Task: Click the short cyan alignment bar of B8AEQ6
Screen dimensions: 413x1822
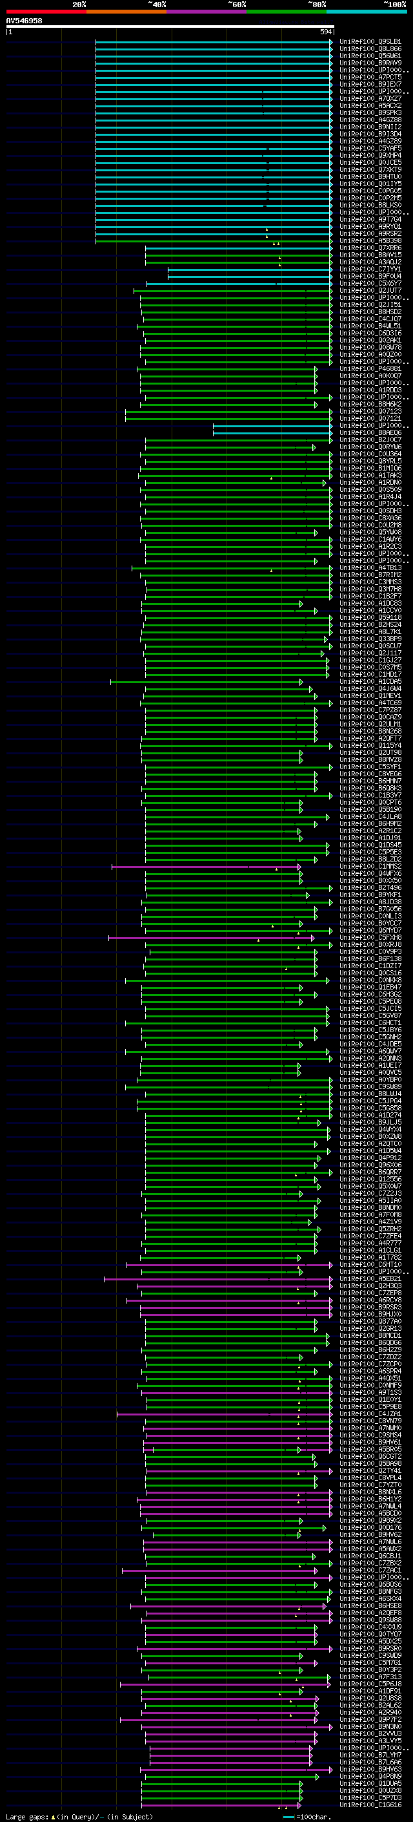Action: coord(273,433)
